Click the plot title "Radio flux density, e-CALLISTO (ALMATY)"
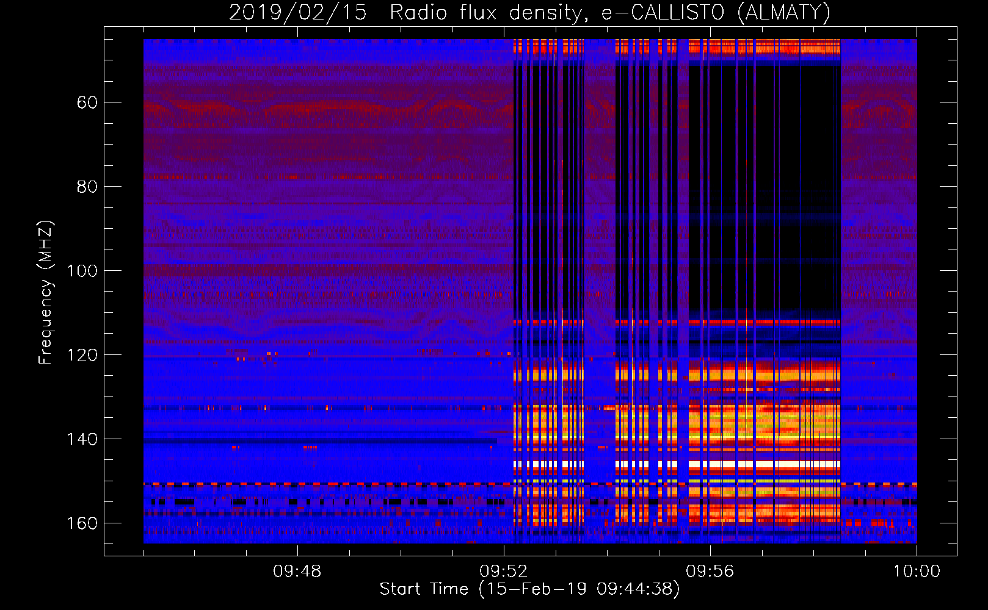 tap(610, 13)
